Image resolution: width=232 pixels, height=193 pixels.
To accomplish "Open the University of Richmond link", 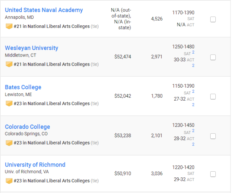I will (35, 165).
